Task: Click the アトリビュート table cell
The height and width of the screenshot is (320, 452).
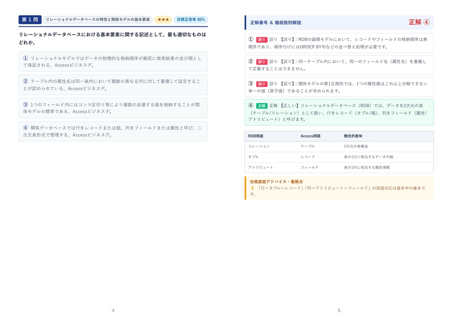Action: [x=260, y=167]
